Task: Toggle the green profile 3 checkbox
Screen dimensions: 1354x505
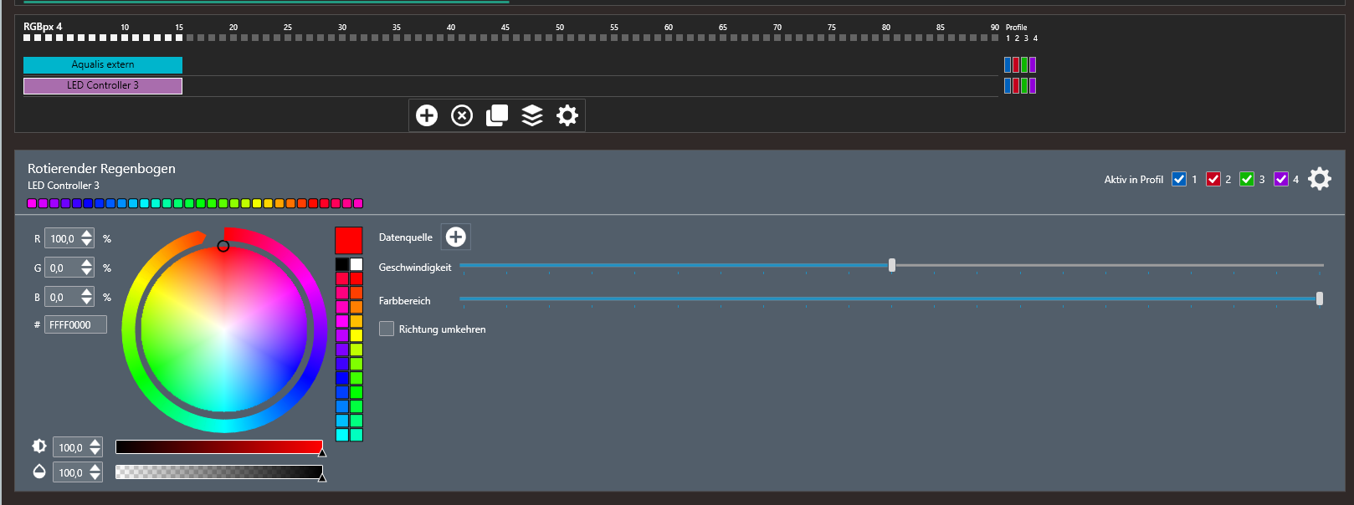Action: tap(1247, 179)
